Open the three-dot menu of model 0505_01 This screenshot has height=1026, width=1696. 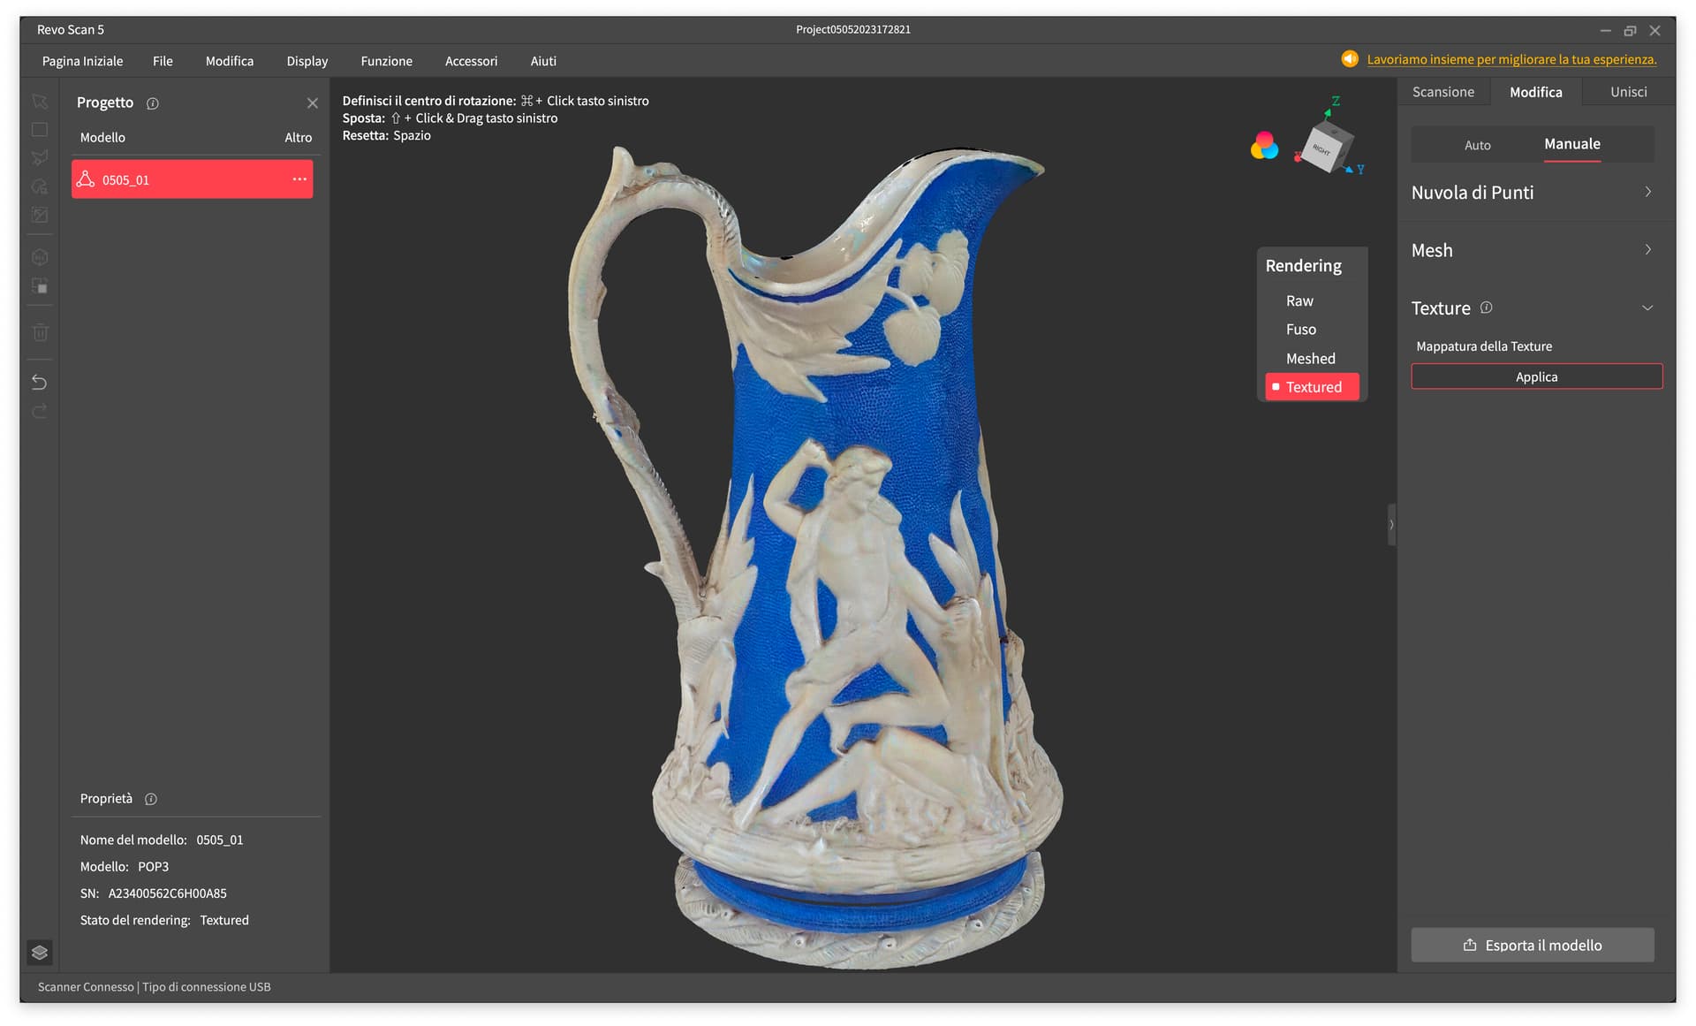(300, 179)
